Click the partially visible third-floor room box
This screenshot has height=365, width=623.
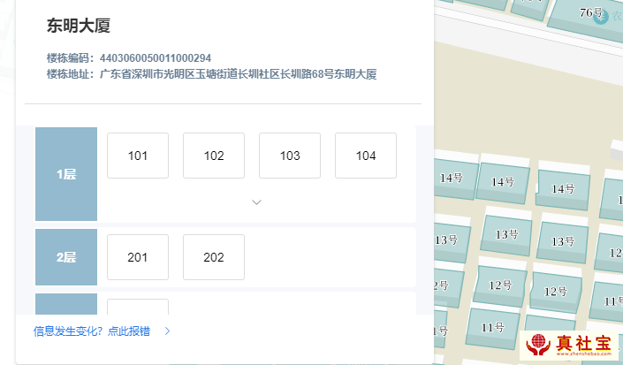[138, 306]
